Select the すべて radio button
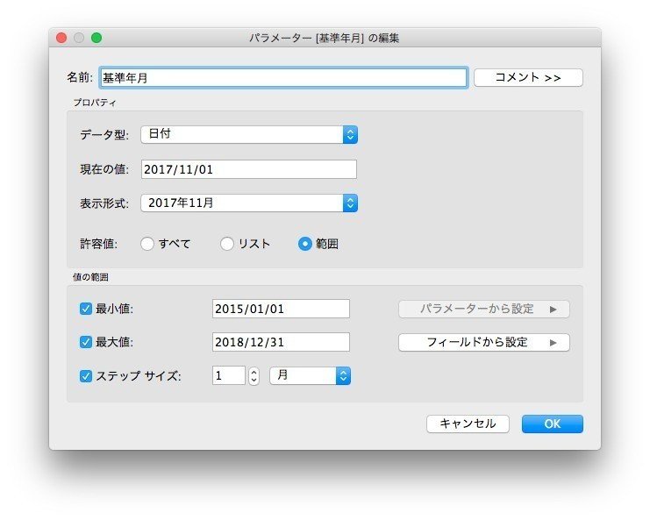 click(x=147, y=244)
